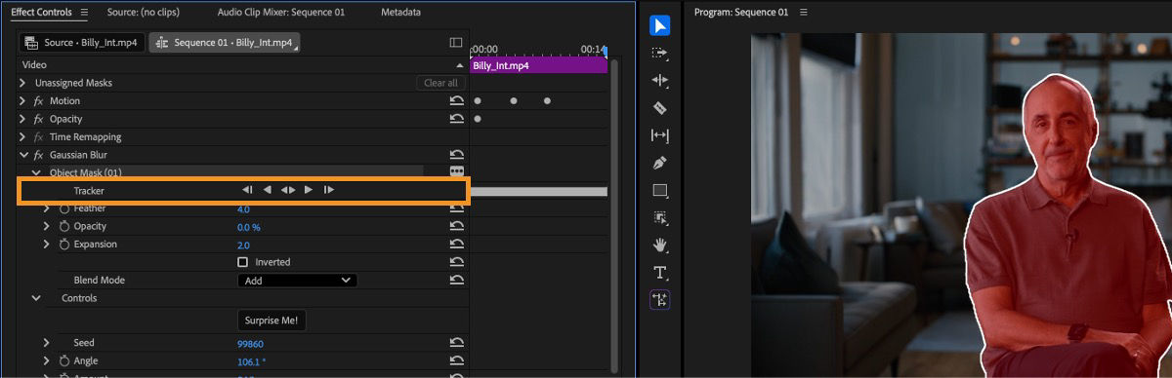Select Source • Billy_Int.mp4 clip tab
1172x378 pixels.
[x=81, y=43]
